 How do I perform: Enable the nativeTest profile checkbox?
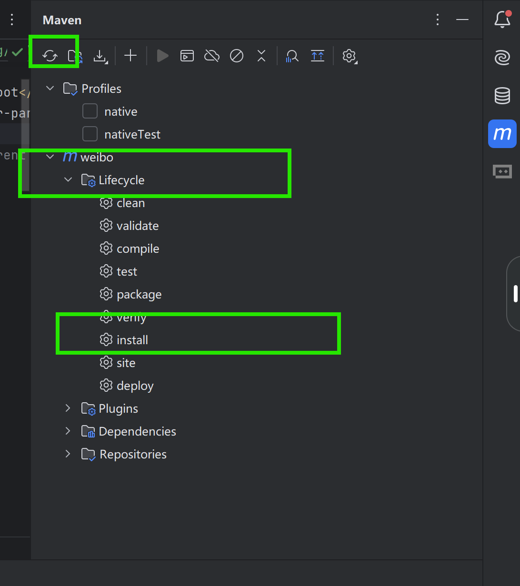click(x=90, y=134)
